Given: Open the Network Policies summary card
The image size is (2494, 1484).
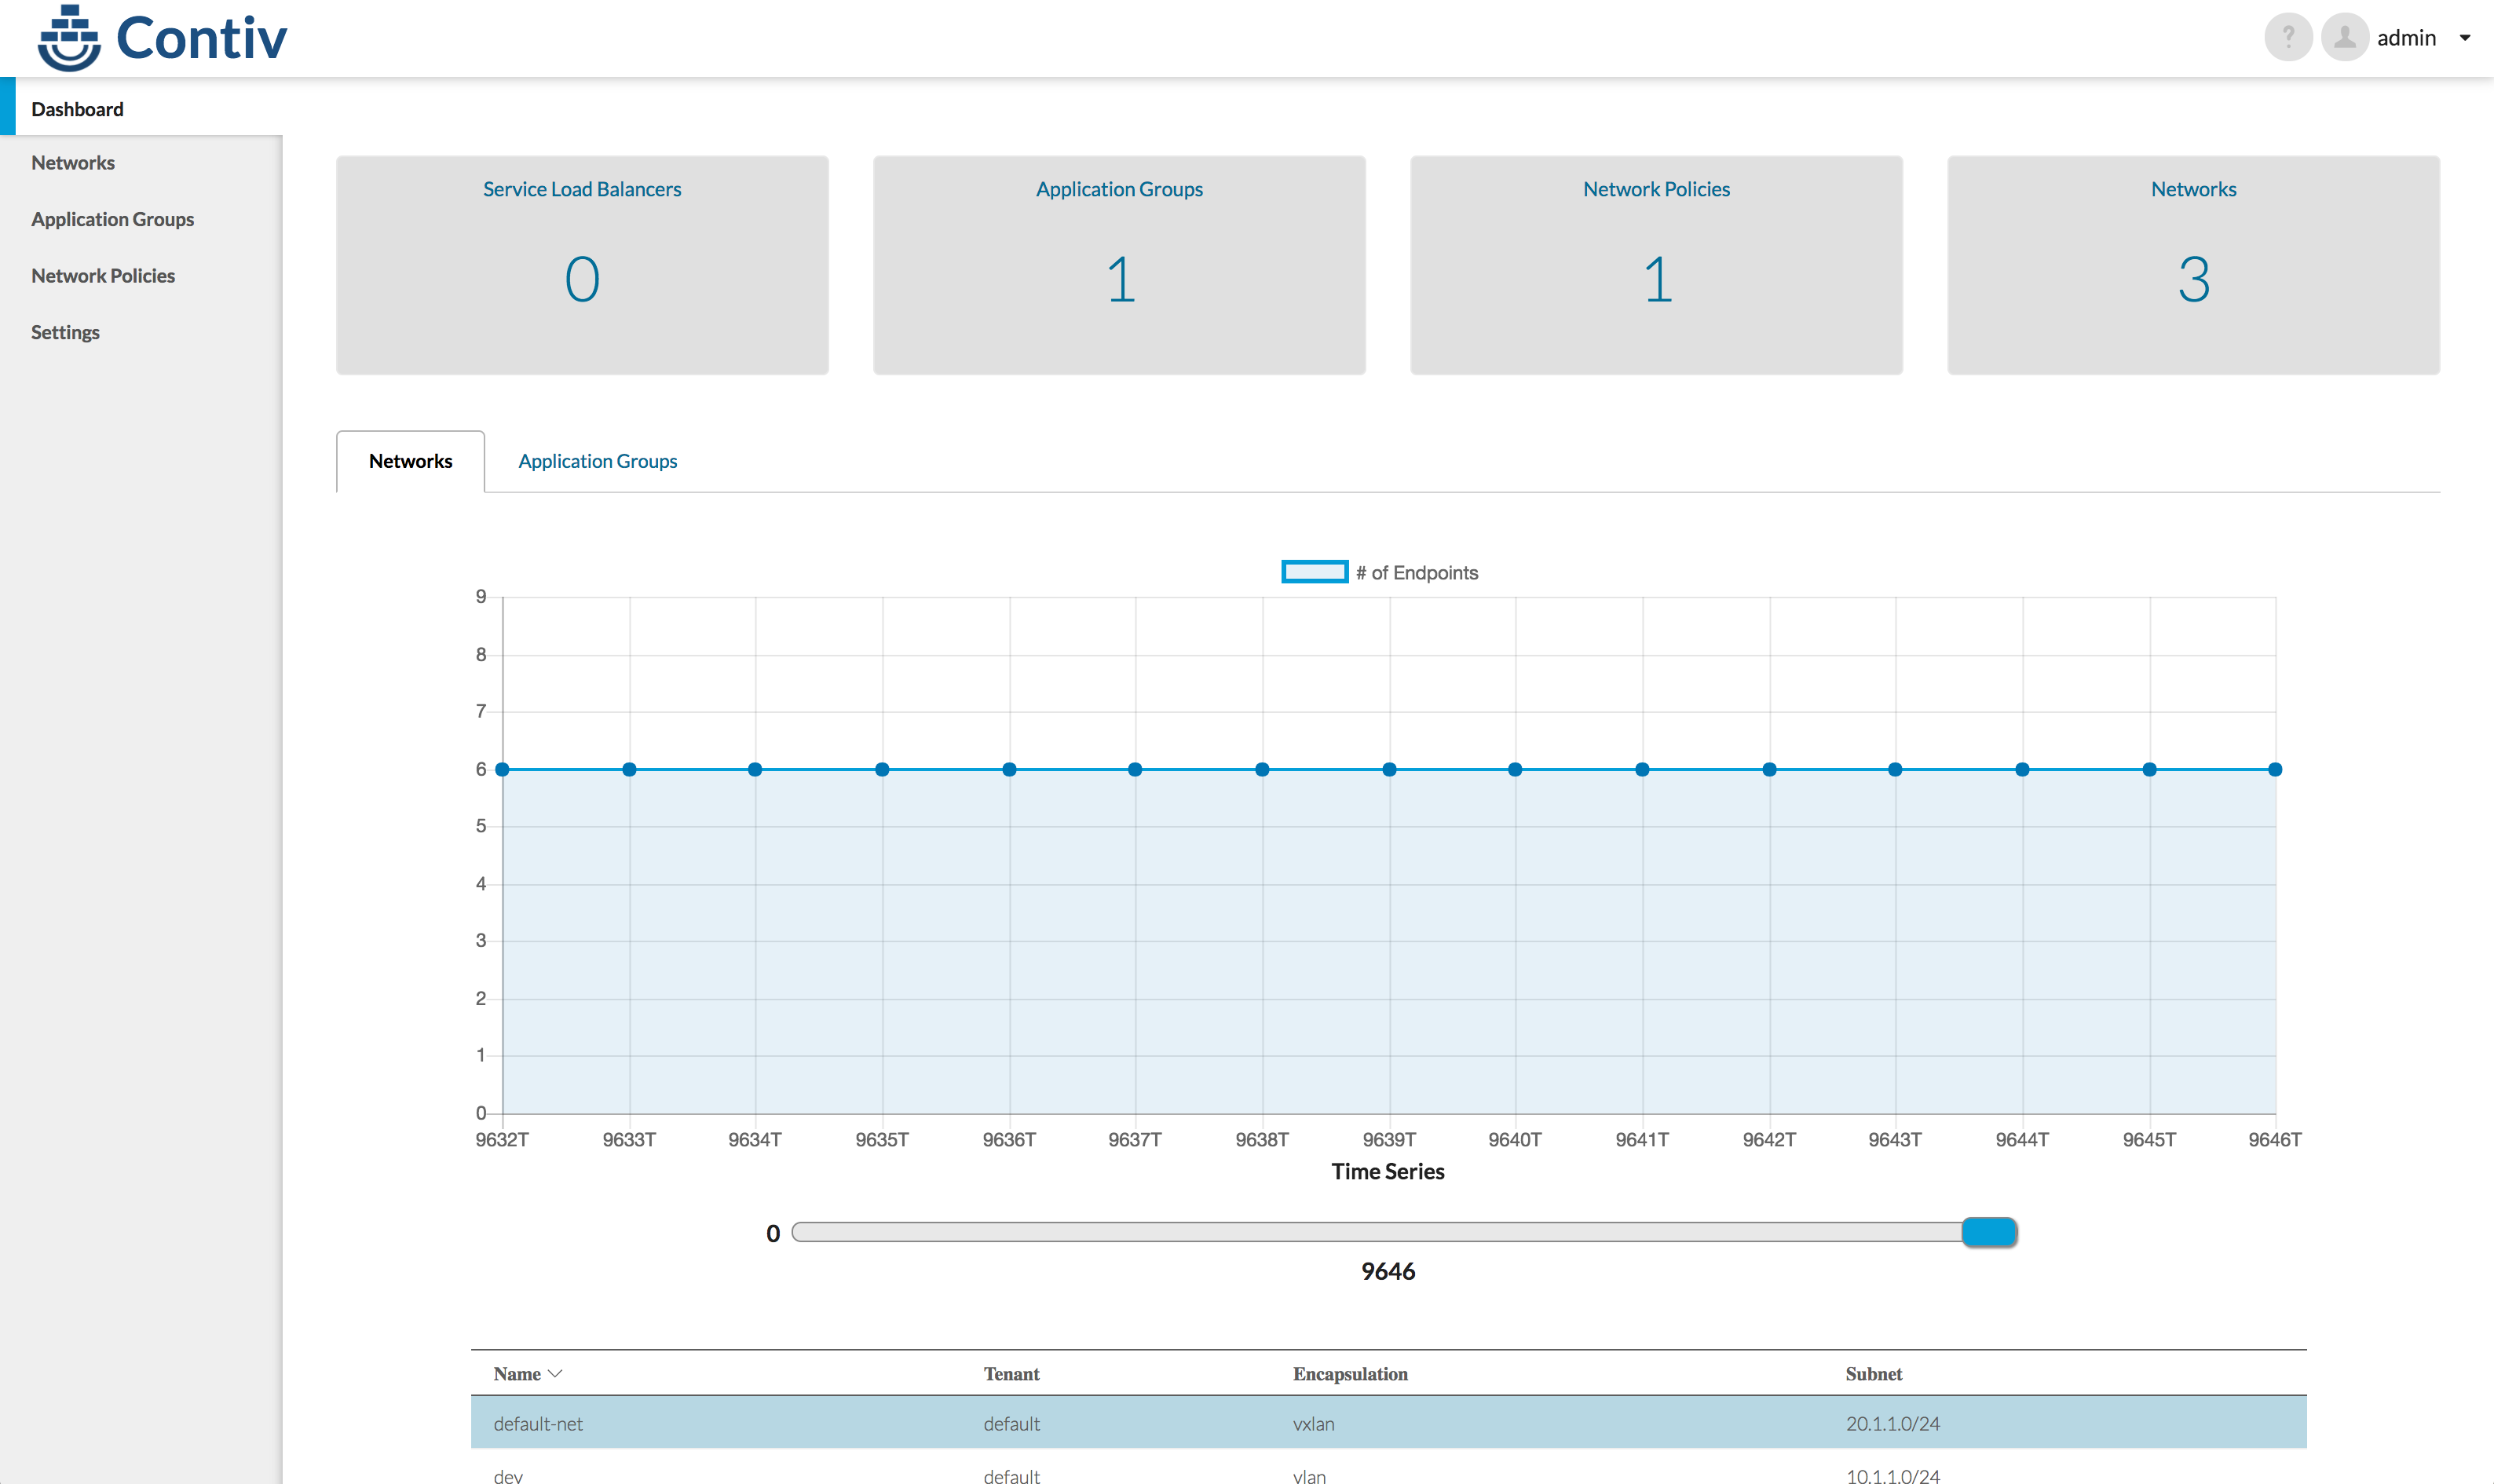Looking at the screenshot, I should [x=1656, y=265].
